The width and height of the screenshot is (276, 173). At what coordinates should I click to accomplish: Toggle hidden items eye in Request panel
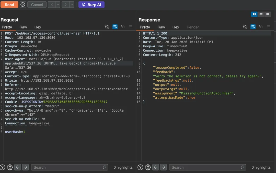[x=107, y=27]
